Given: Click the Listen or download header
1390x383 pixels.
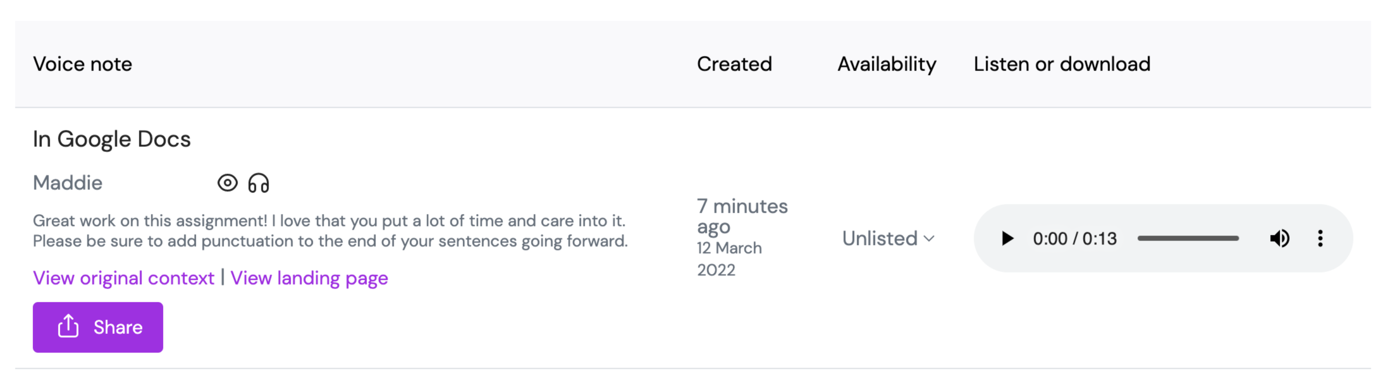Looking at the screenshot, I should tap(1062, 64).
